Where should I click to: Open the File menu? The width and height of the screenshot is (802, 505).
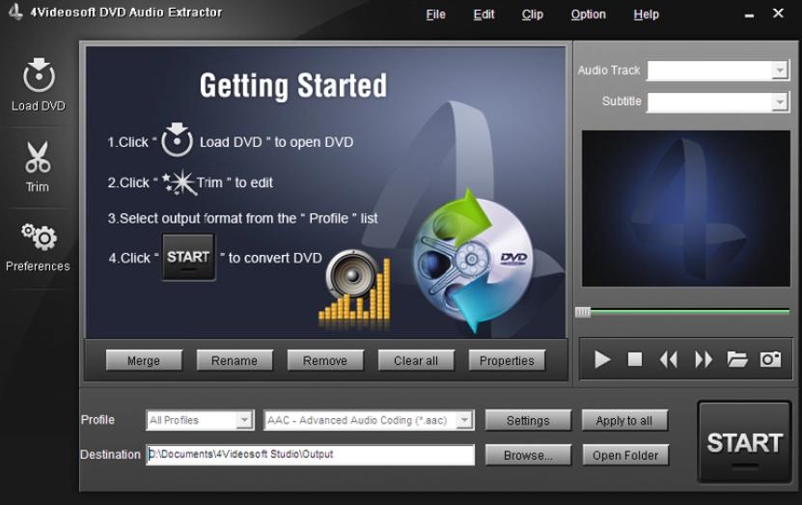tap(435, 14)
